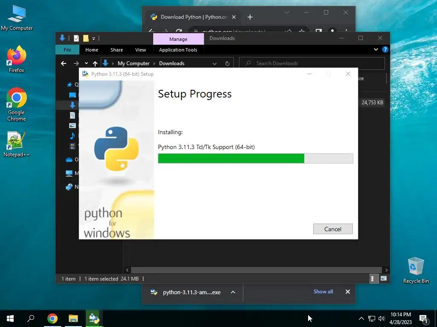437x327 pixels.
Task: Open network status tray icon
Action: (372, 318)
